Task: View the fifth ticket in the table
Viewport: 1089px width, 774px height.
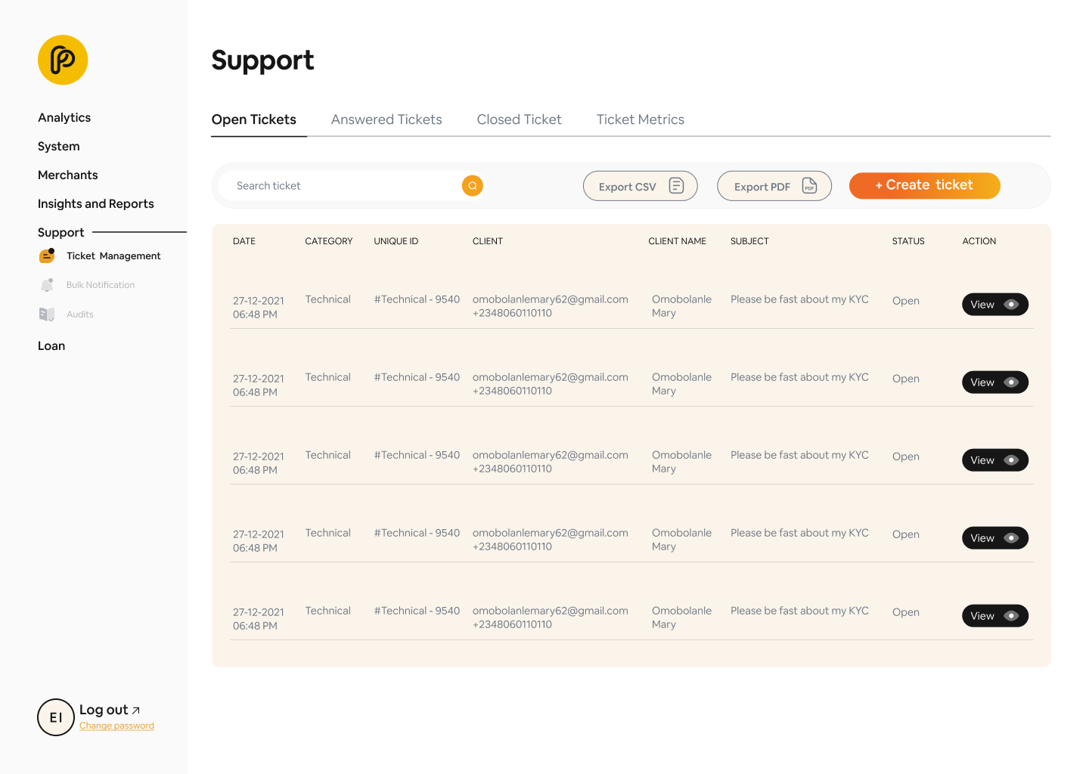Action: [995, 616]
